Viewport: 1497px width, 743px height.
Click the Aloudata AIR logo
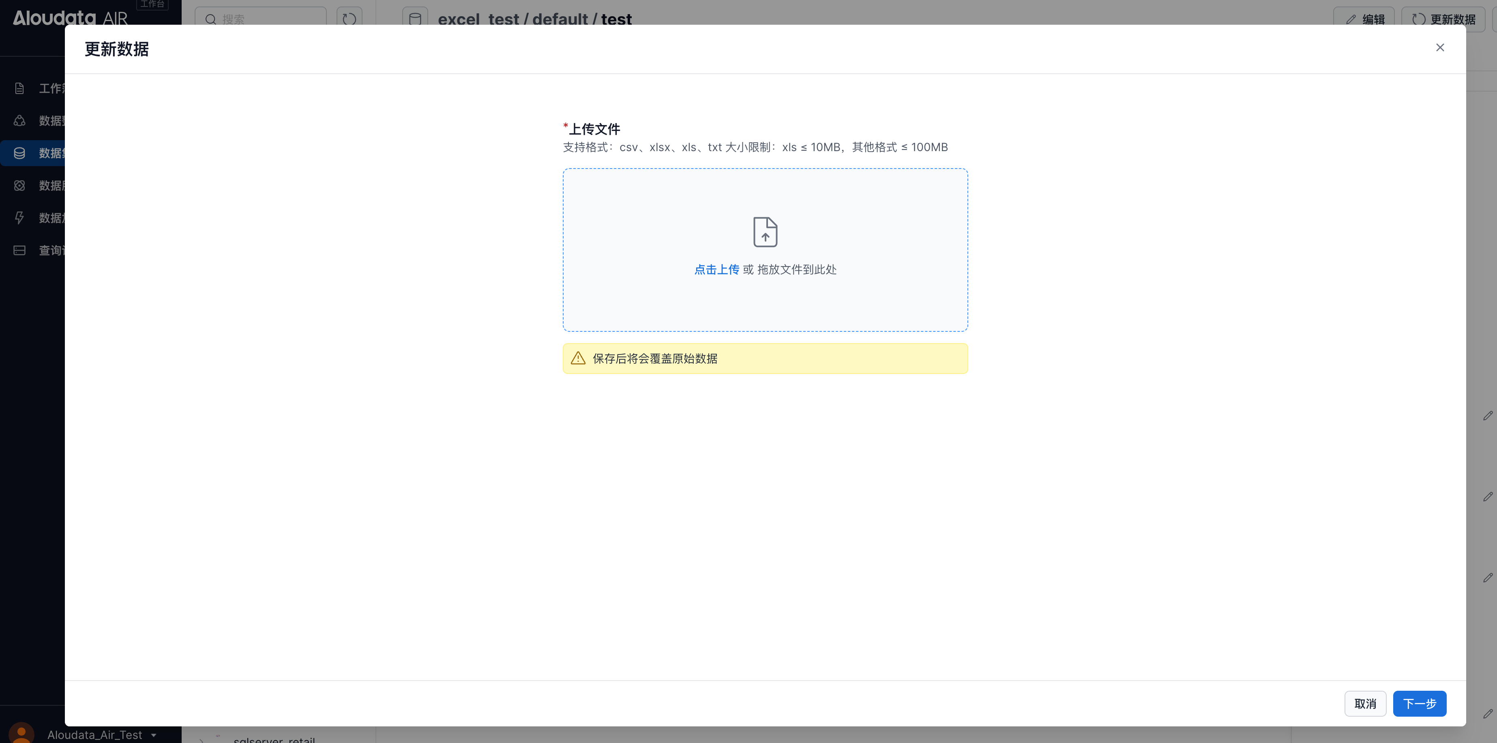70,17
